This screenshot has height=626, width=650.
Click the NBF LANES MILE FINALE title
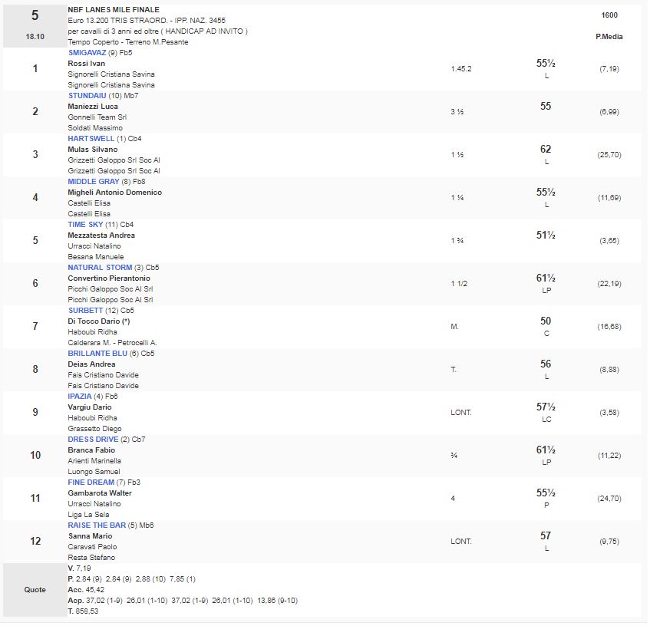114,9
